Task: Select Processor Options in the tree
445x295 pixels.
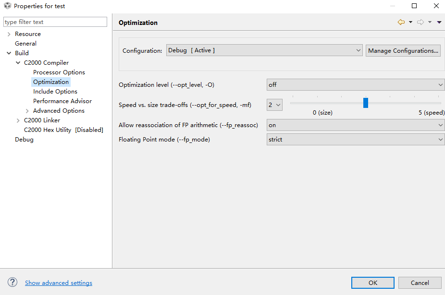Action: click(59, 72)
